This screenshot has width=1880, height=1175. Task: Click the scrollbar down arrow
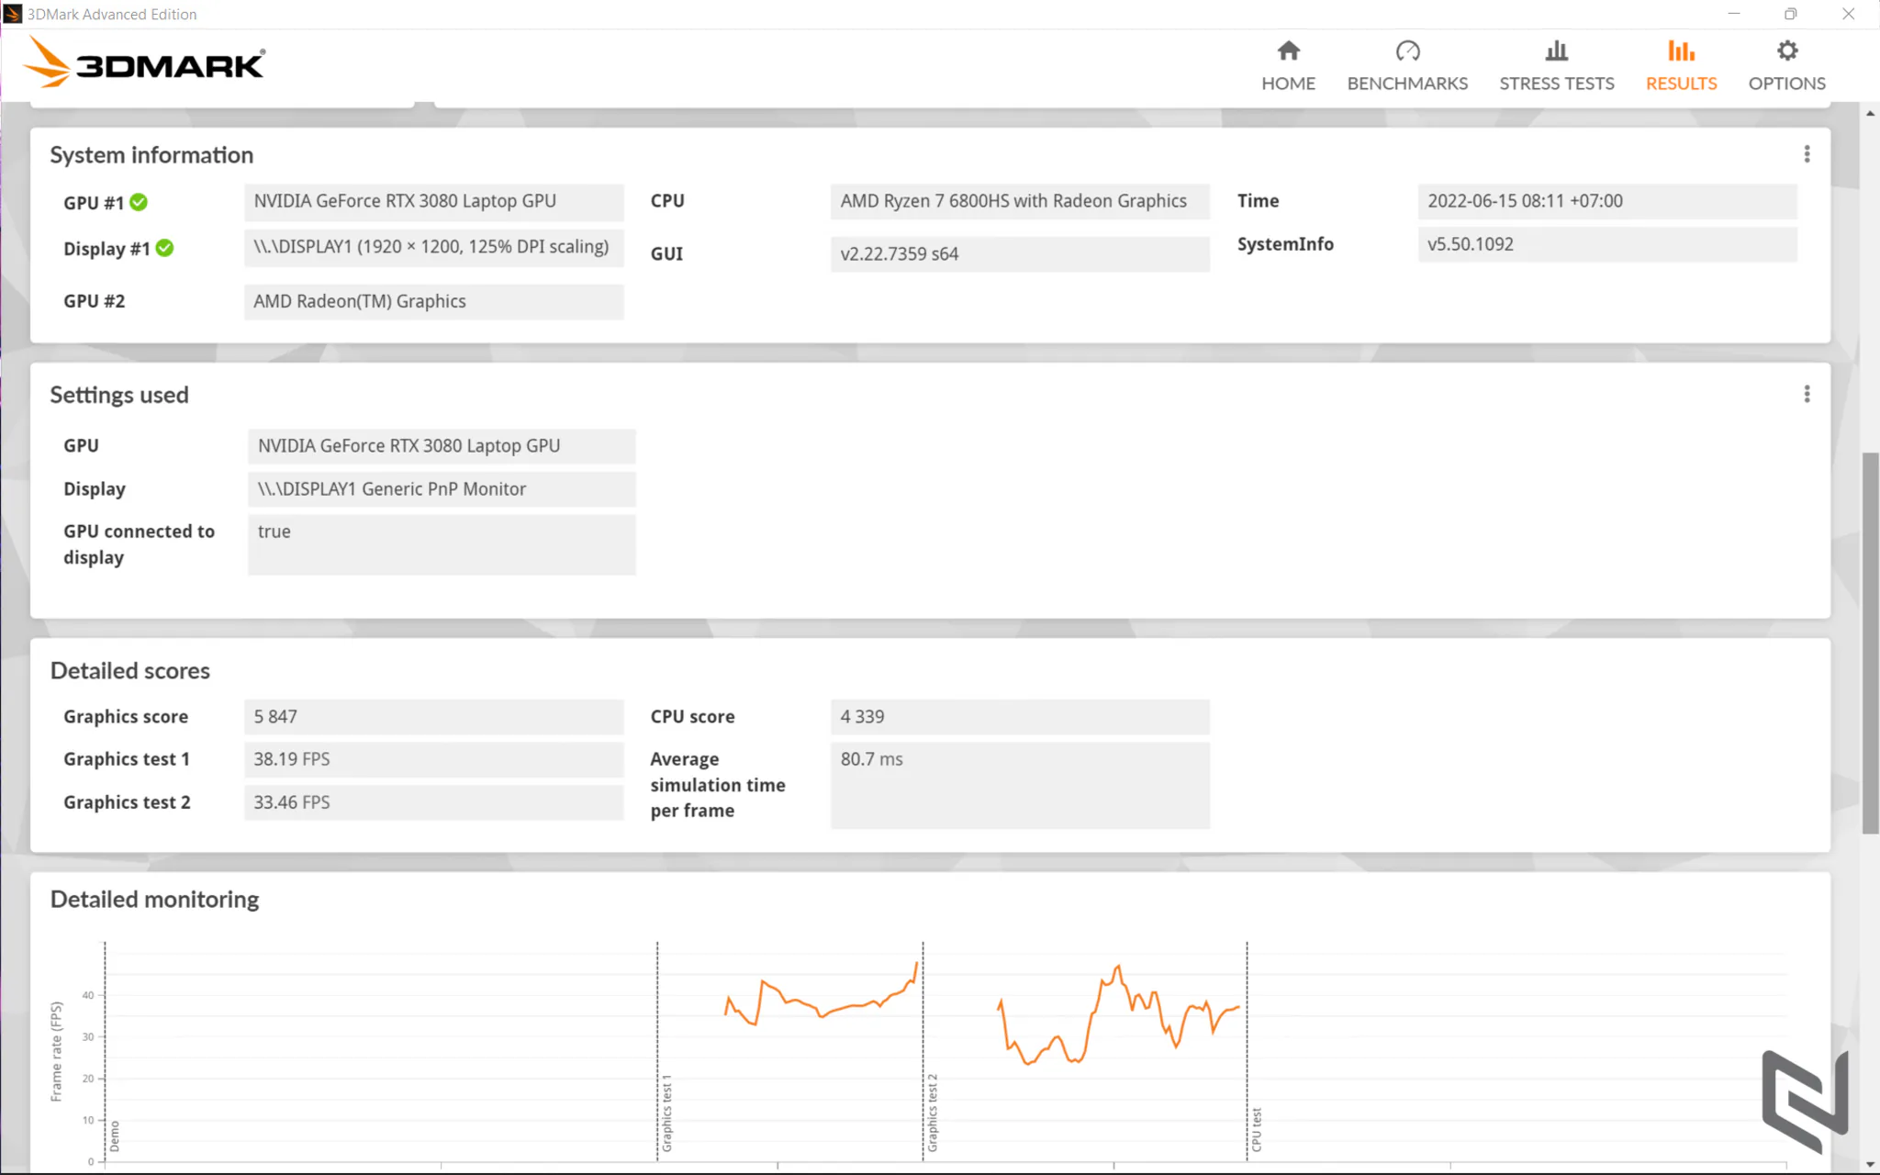1870,1165
